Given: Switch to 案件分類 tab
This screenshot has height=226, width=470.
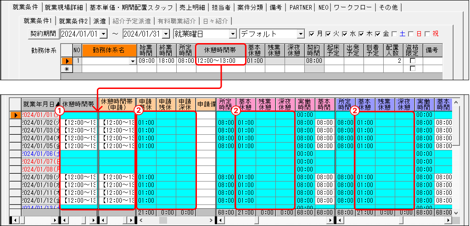Looking at the screenshot, I should click(250, 7).
